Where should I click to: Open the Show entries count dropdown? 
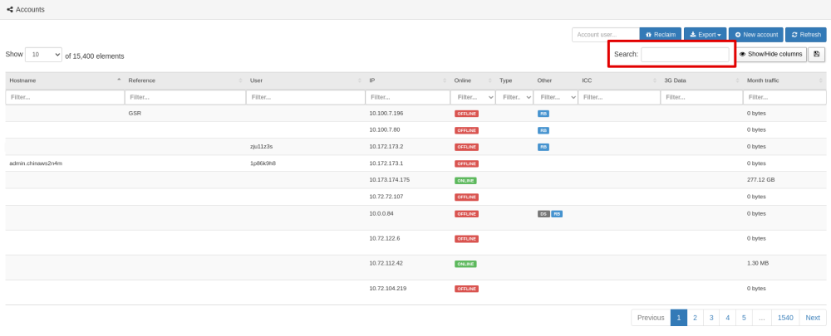[43, 55]
